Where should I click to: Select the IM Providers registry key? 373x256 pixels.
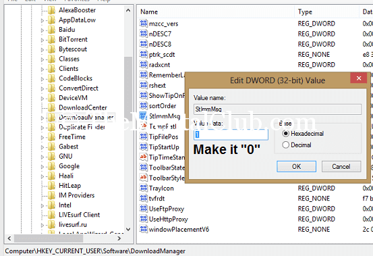click(x=77, y=195)
